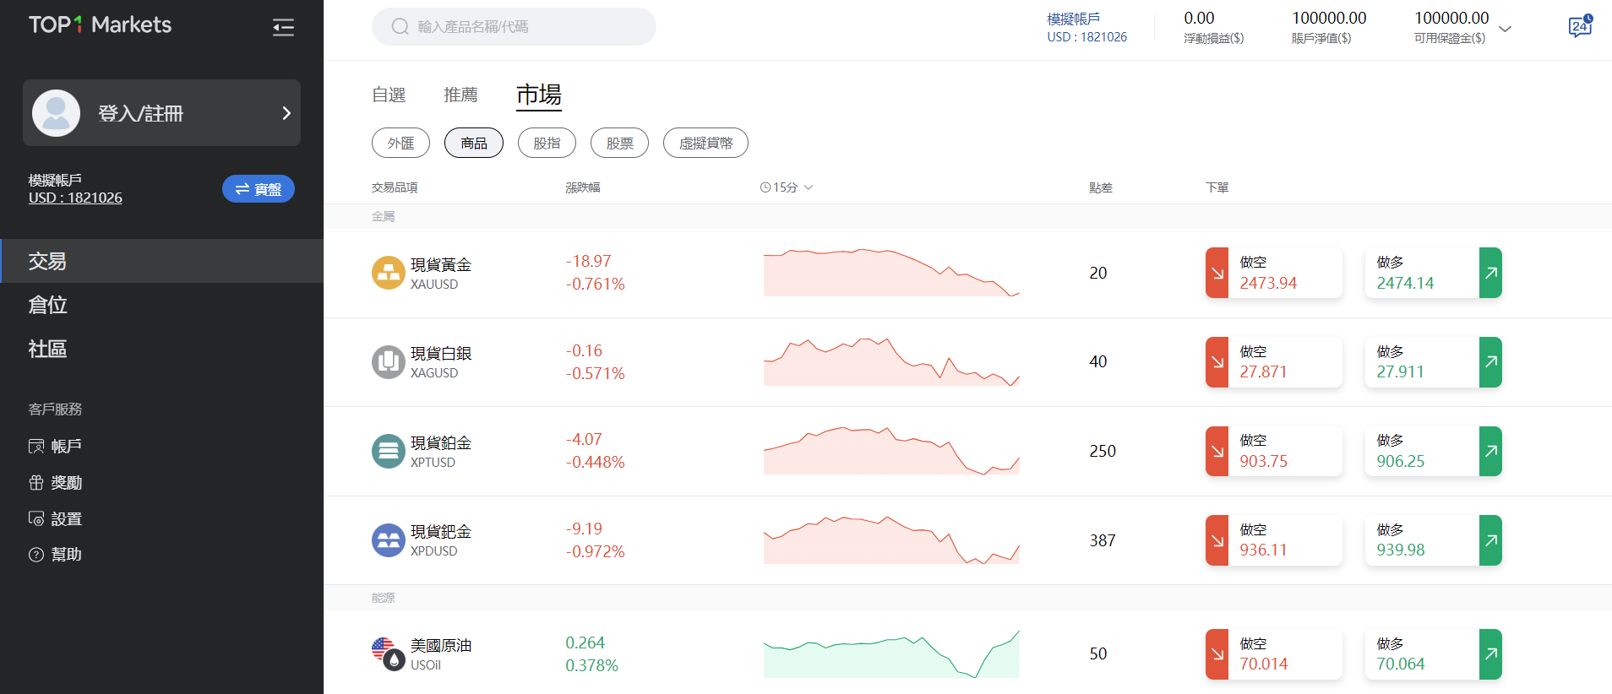
Task: Click the 美國原油 product name
Action: click(441, 645)
